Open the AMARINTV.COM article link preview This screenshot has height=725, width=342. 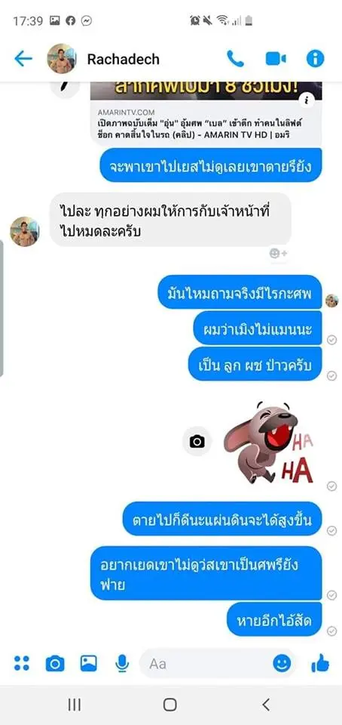click(x=206, y=114)
